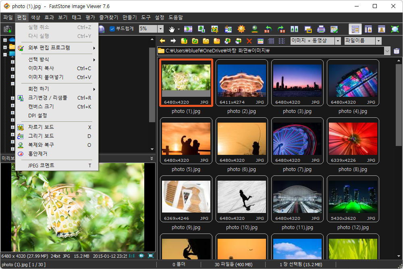Toggle the 부드럽게 smooth checkbox
This screenshot has height=269, width=403.
pos(112,29)
